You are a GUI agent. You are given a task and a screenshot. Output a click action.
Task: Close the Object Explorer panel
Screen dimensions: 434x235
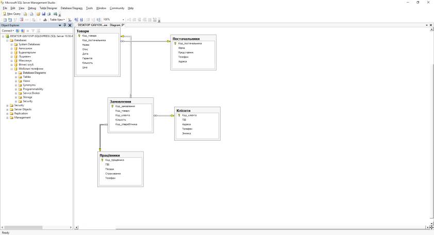70,25
